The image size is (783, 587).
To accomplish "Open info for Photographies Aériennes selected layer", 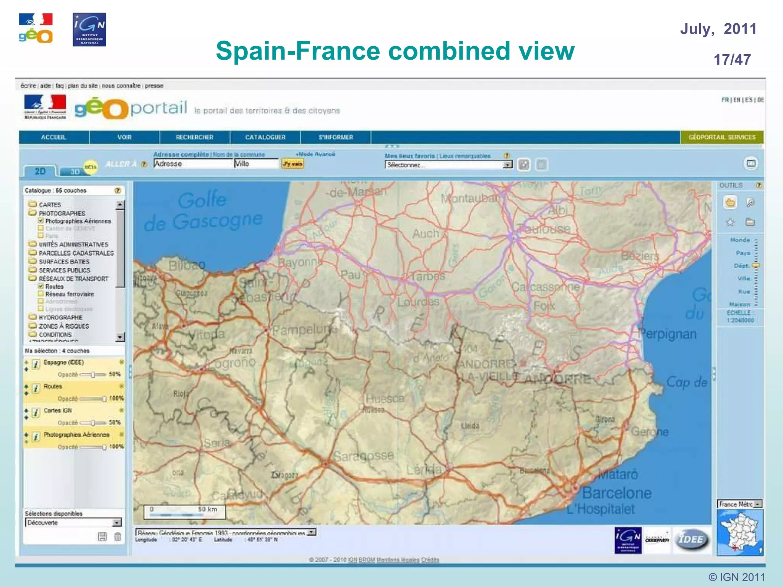I will 36,436.
